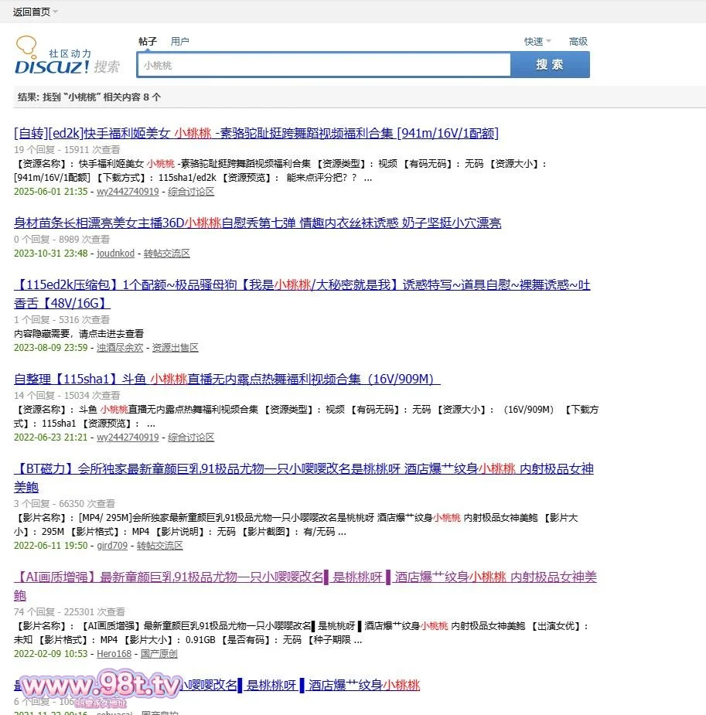Open 转帖交流区 beside joudnkod
This screenshot has height=715, width=706.
click(167, 254)
